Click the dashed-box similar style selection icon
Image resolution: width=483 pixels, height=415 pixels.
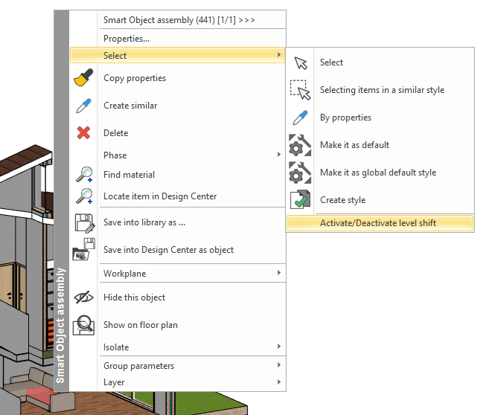(x=300, y=90)
